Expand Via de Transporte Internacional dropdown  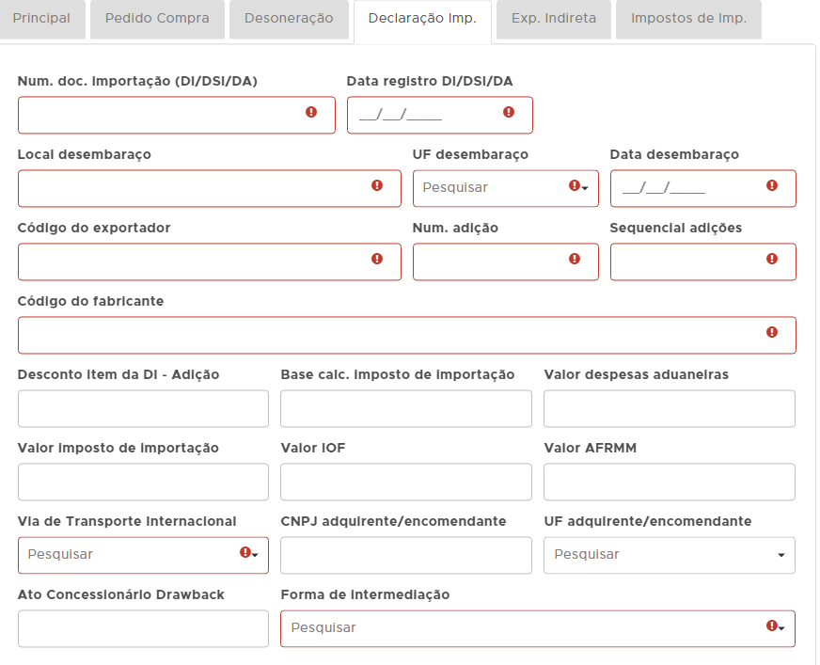pos(143,555)
